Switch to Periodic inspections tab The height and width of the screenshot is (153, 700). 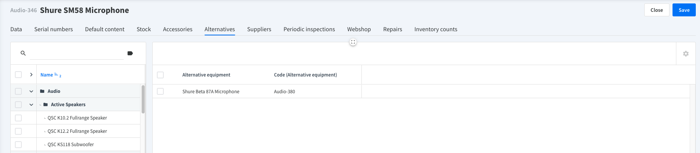[309, 29]
